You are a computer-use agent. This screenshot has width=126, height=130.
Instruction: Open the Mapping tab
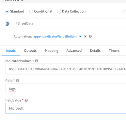pos(52,51)
